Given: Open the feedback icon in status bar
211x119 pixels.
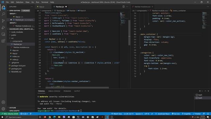Looking at the screenshot, I should 204,114.
